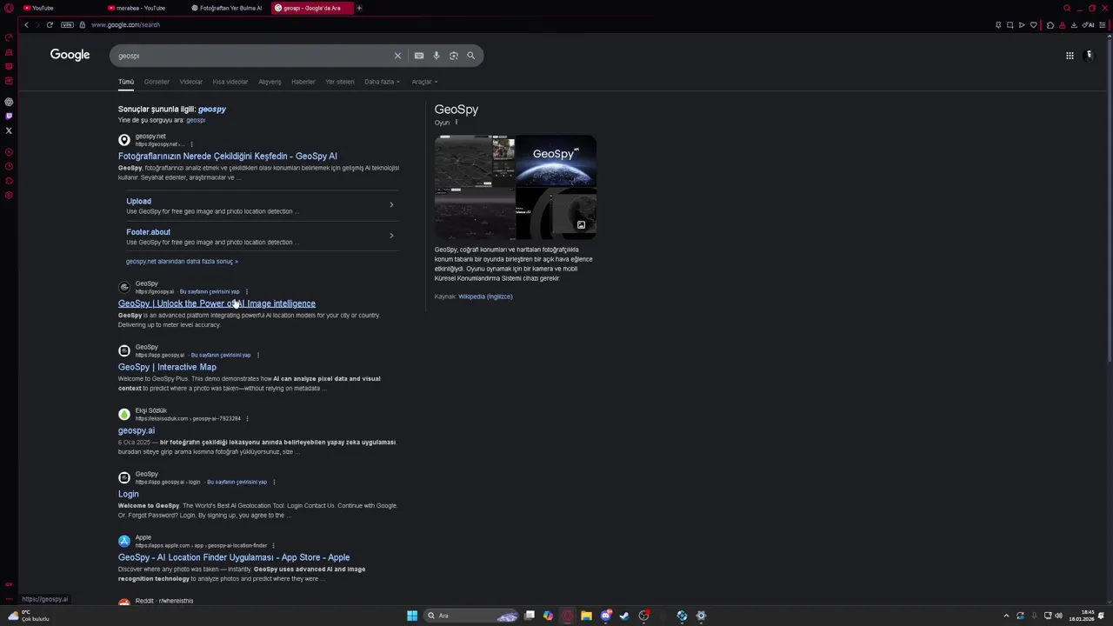Search by image with Lens icon
Viewport: 1113px width, 626px height.
point(454,56)
